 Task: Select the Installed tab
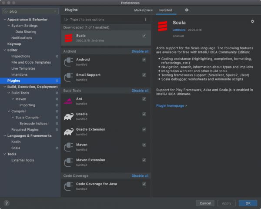click(x=165, y=10)
